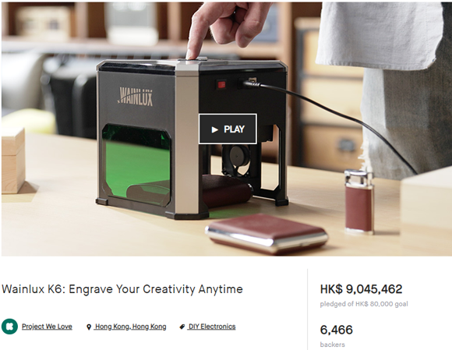Open the Hong Kong, Hong Kong location link
The height and width of the screenshot is (350, 452).
coord(130,327)
